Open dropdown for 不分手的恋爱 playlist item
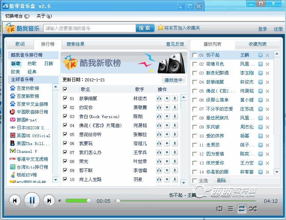Screen dimensions: 286x220 pyautogui.click(x=261, y=109)
